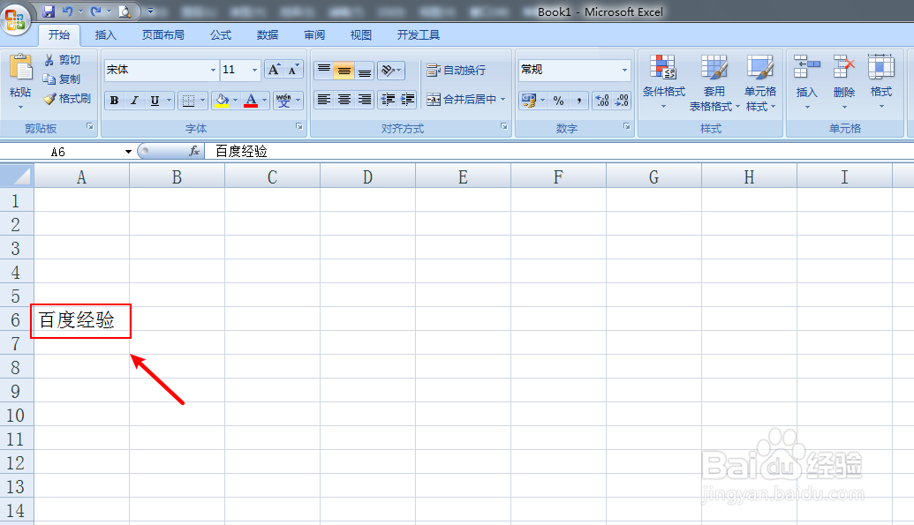Open Cell Styles gallery
Screen dimensions: 914x525
(760, 82)
